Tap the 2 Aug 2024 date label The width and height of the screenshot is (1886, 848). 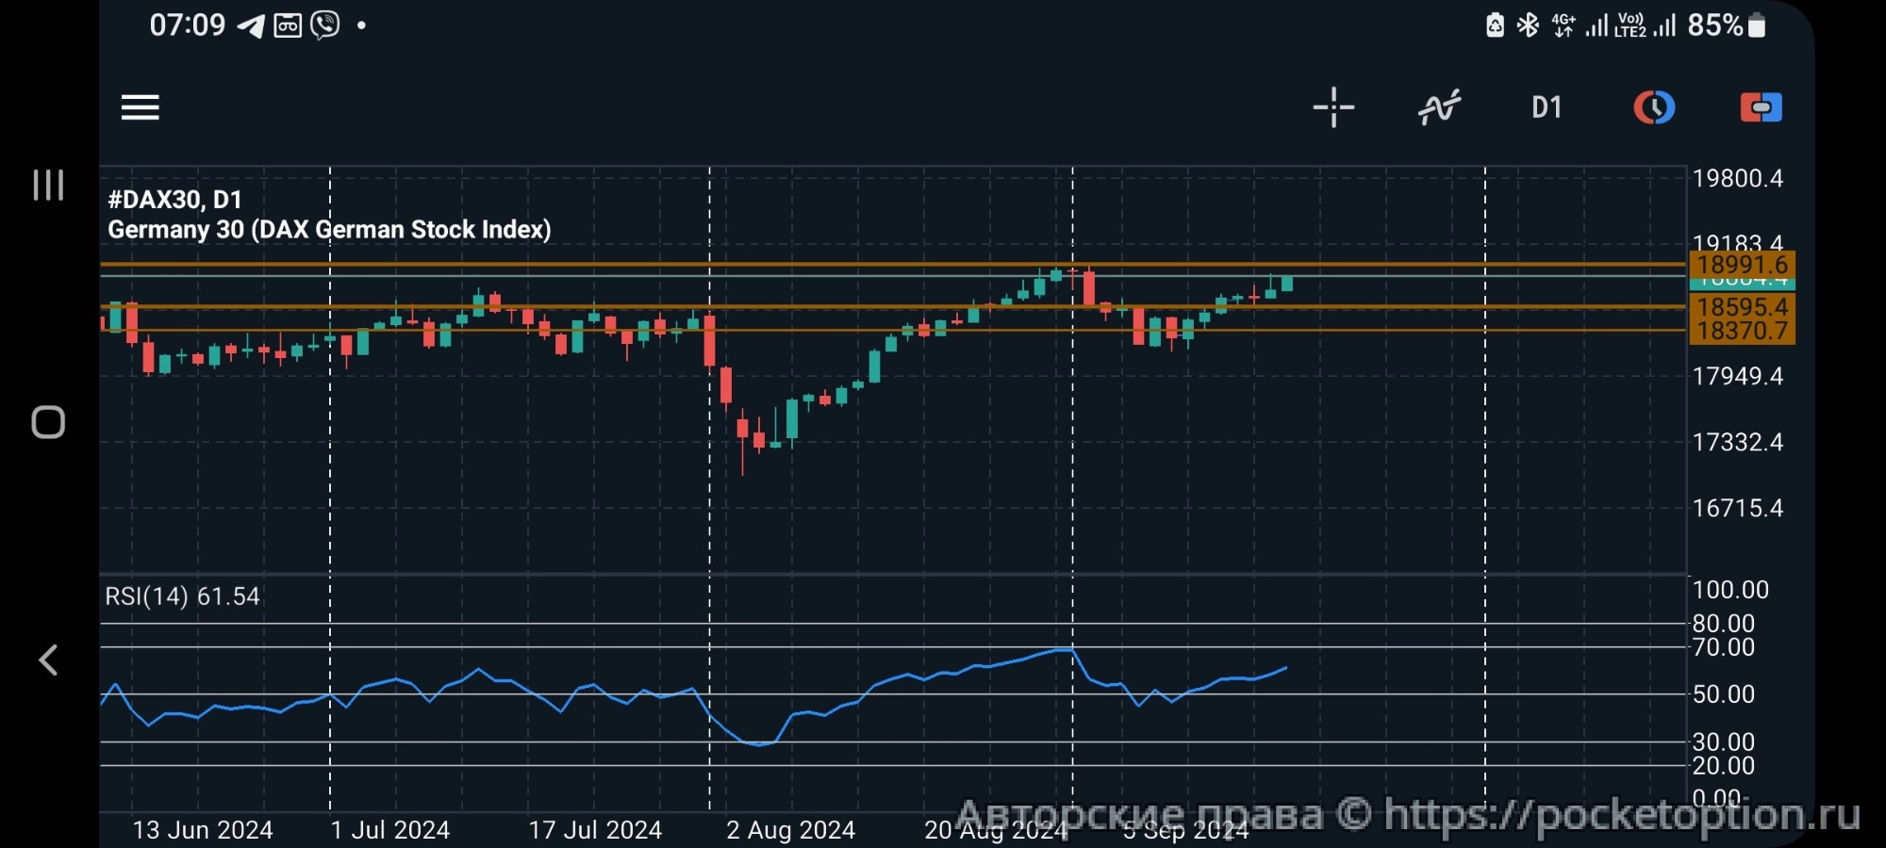tap(790, 830)
